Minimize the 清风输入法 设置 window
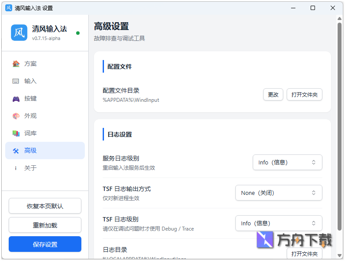The height and width of the screenshot is (261, 345). tap(293, 8)
